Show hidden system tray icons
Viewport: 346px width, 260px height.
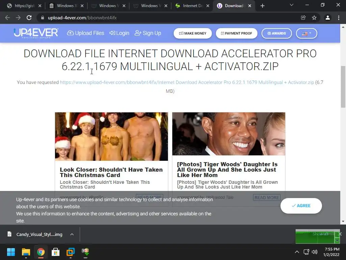pyautogui.click(x=297, y=252)
